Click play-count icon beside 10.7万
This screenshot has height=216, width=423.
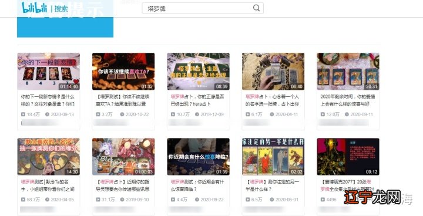173,114
